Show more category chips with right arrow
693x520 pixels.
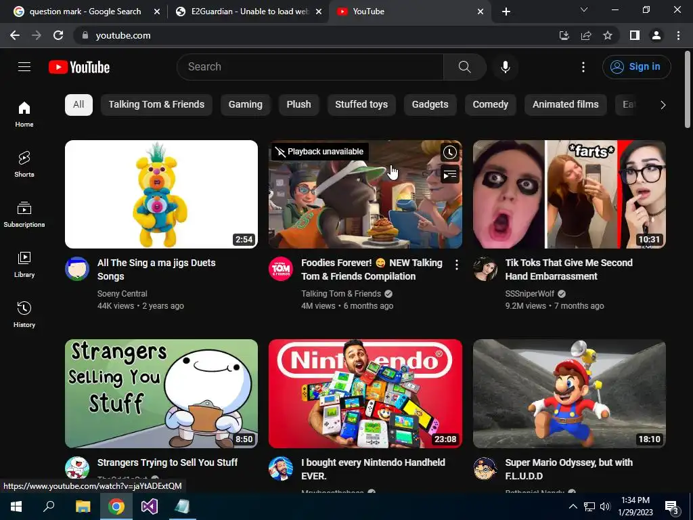point(663,105)
